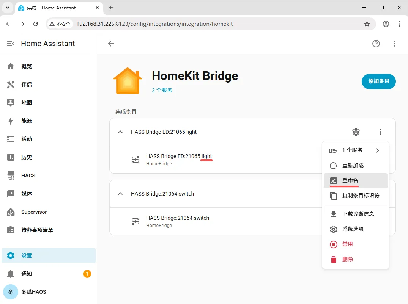Screen dimensions: 408x304
Task: Choose 重命名 rename from menu
Action: [x=356, y=180]
